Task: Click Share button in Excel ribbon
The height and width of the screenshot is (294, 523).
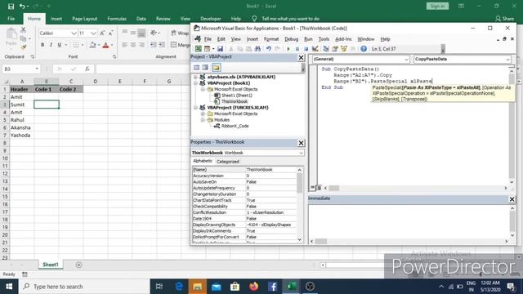Action: pyautogui.click(x=505, y=19)
